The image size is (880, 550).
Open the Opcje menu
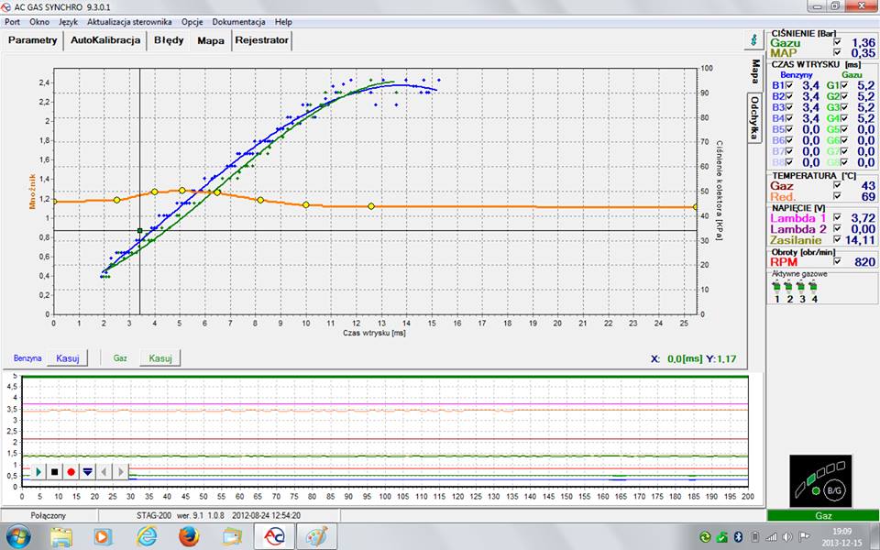192,21
